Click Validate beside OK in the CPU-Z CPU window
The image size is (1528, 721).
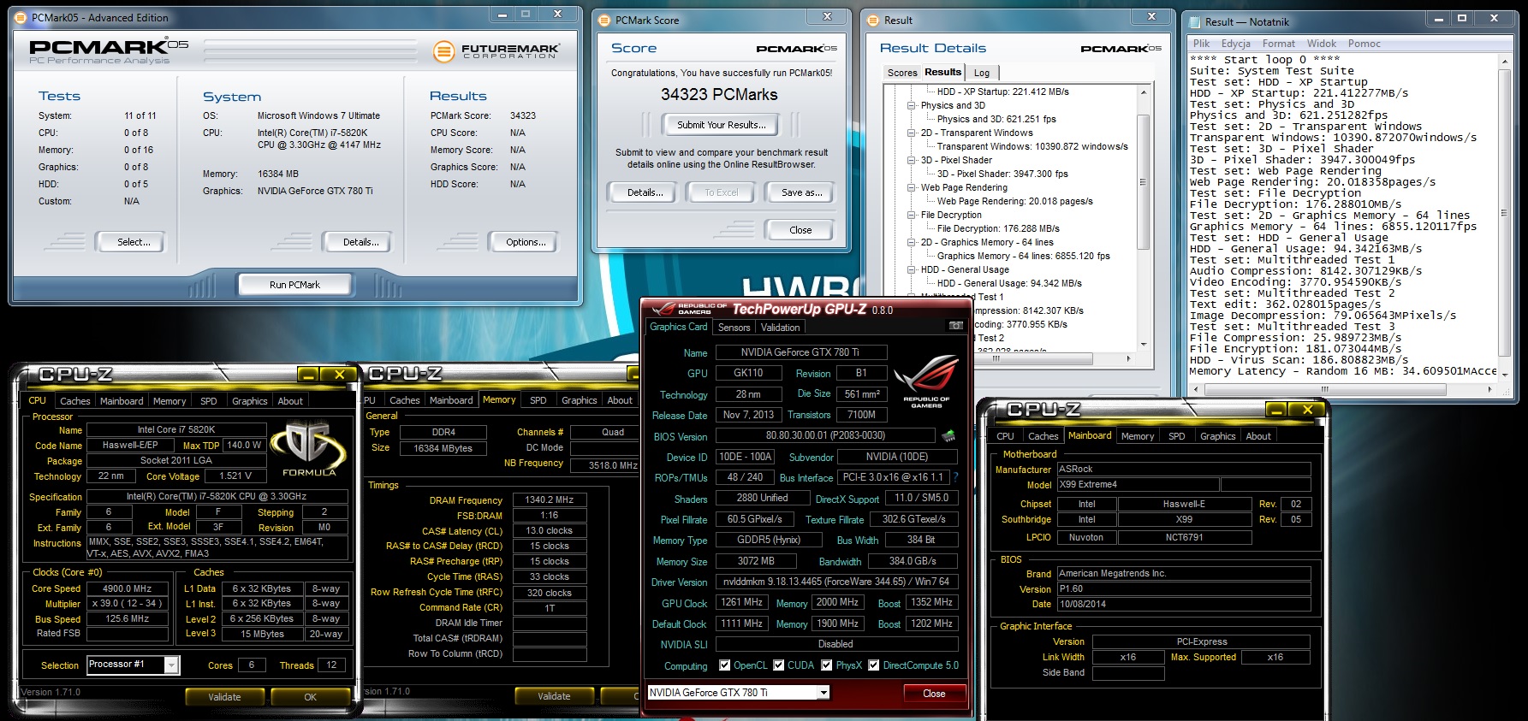tap(224, 697)
